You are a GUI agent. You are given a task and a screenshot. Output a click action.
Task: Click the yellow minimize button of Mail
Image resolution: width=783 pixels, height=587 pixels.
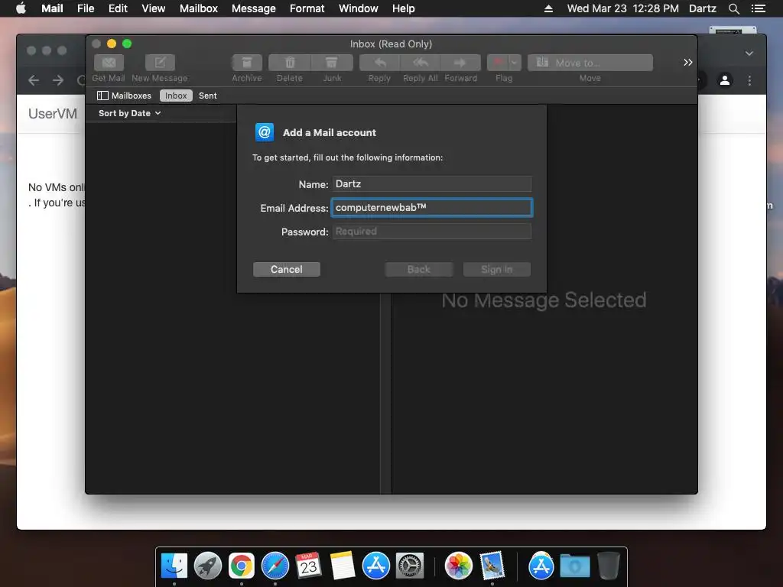pyautogui.click(x=112, y=44)
